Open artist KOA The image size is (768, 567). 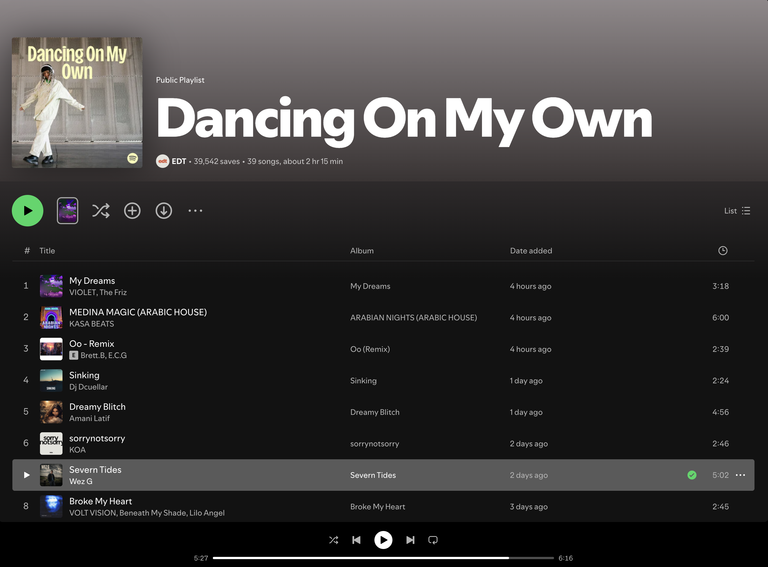[77, 450]
